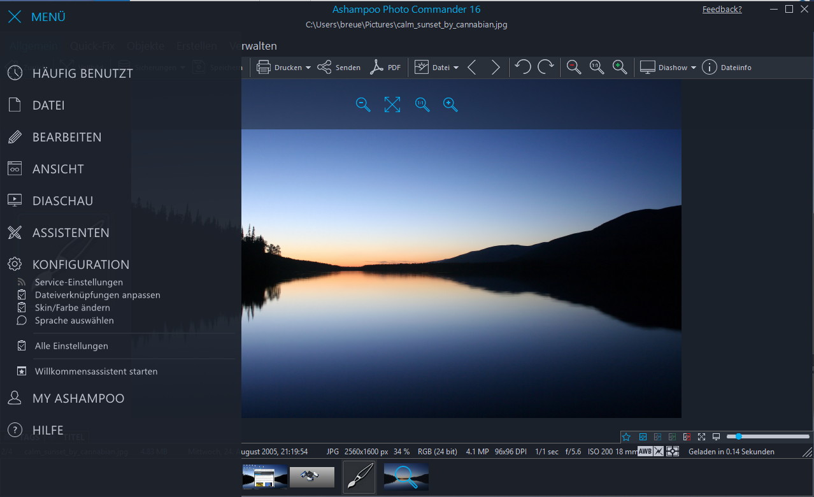Select the desktop screenshot thumbnail
Image resolution: width=814 pixels, height=497 pixels.
(x=265, y=477)
